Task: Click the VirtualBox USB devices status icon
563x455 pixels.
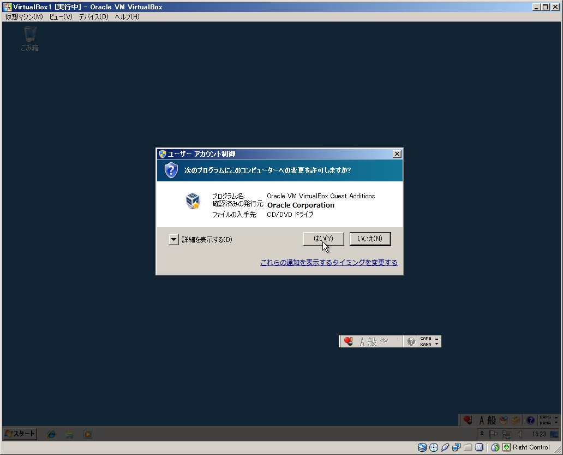Action: click(445, 447)
